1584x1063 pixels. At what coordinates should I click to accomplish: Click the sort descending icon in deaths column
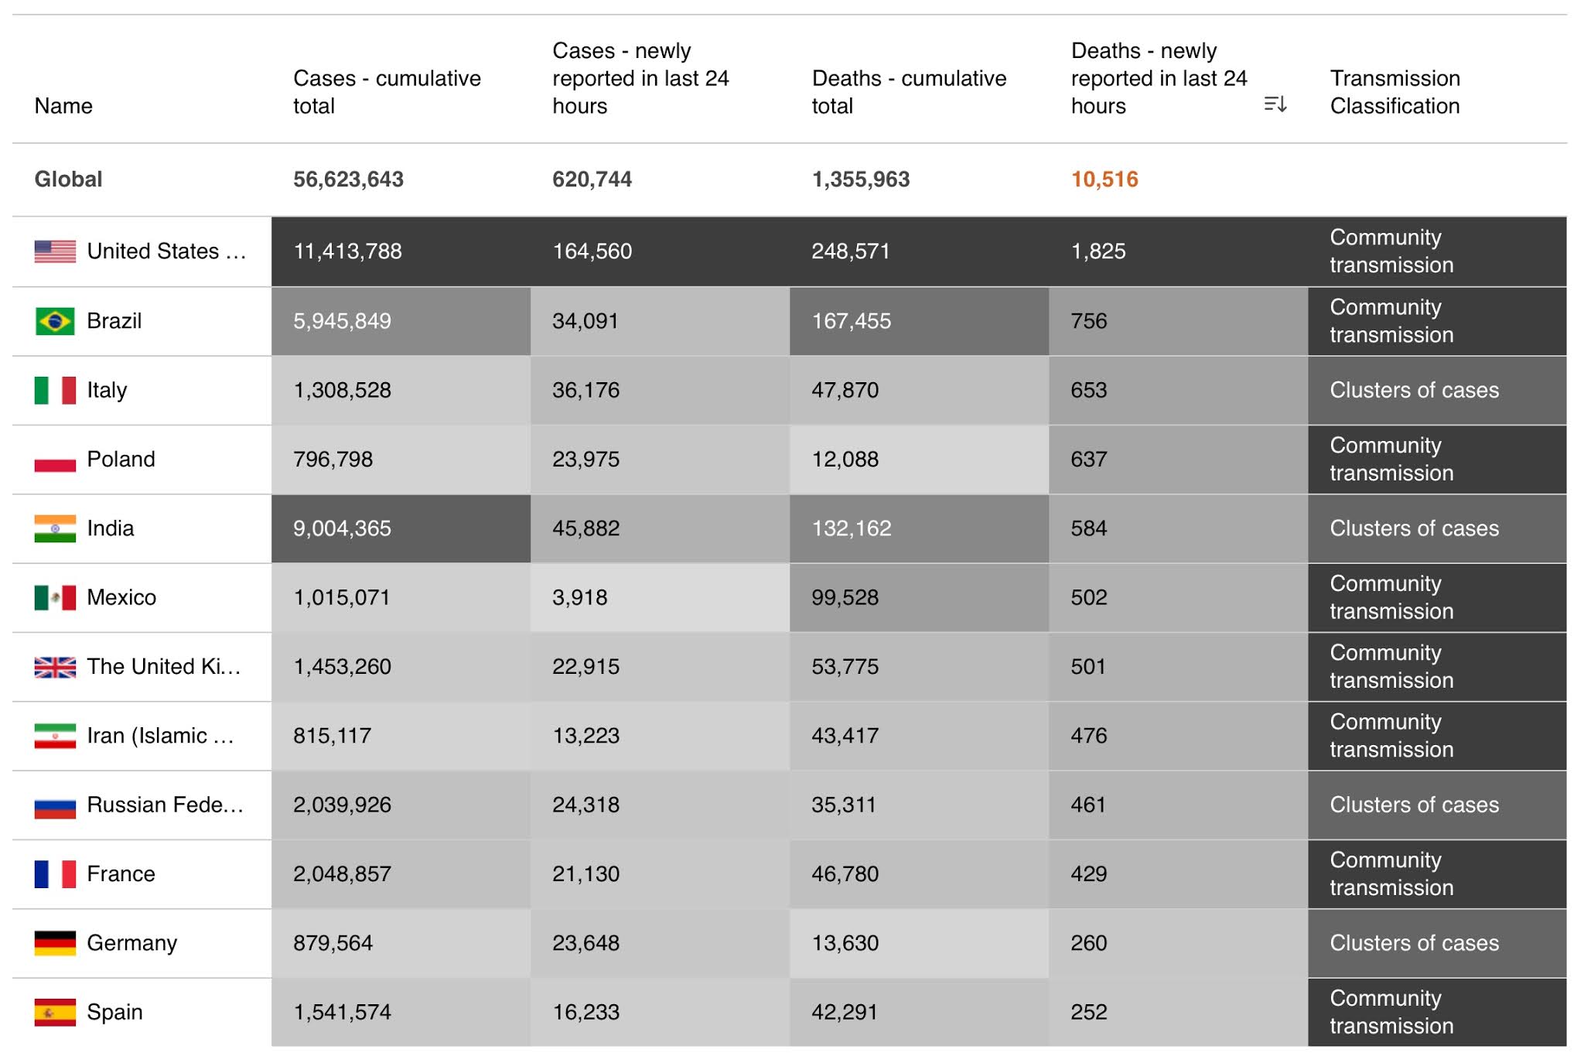(1275, 104)
